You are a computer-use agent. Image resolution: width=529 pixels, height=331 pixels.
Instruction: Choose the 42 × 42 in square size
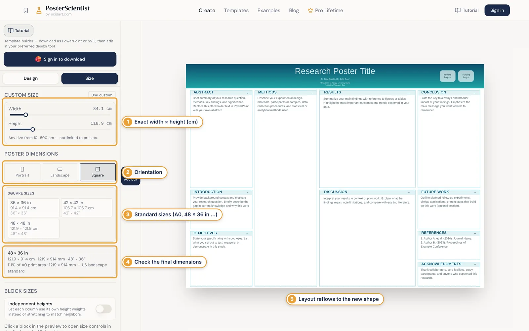pos(87,208)
